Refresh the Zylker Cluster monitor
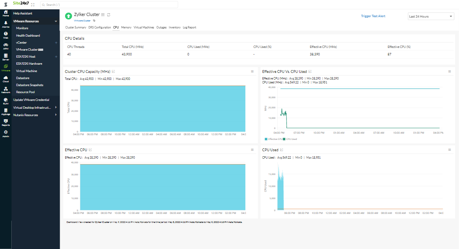The width and height of the screenshot is (459, 249). pyautogui.click(x=108, y=14)
